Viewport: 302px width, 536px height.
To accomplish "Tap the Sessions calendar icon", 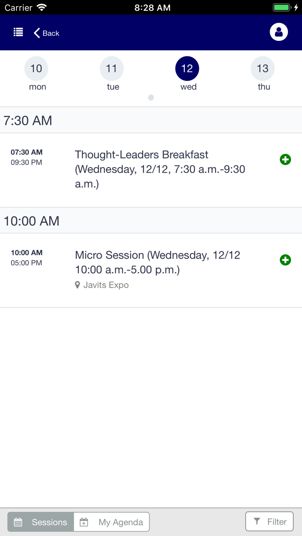I will point(18,522).
